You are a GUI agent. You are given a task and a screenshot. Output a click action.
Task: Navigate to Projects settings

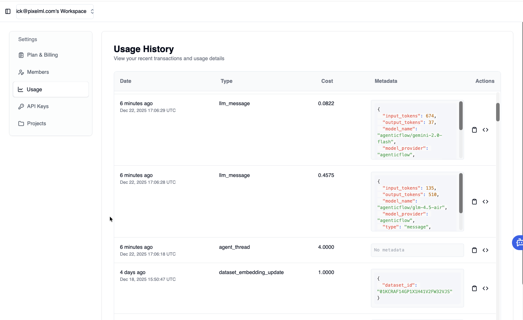click(36, 124)
